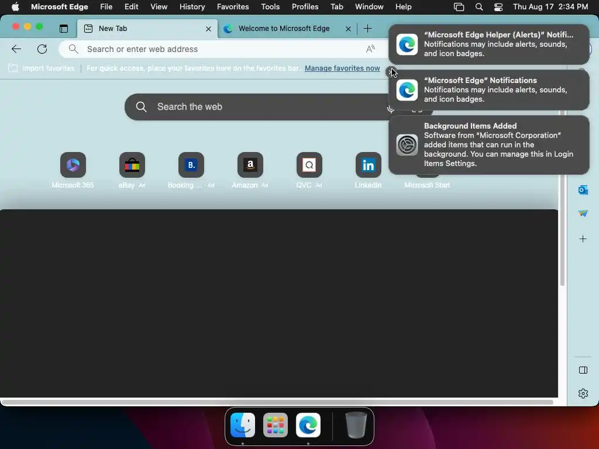Click the horizontal scrollbar at window bottom
599x449 pixels.
(x=277, y=402)
